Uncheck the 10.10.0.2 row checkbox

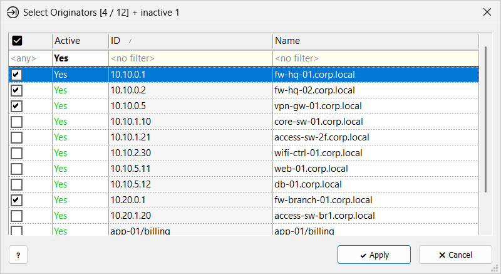(17, 90)
